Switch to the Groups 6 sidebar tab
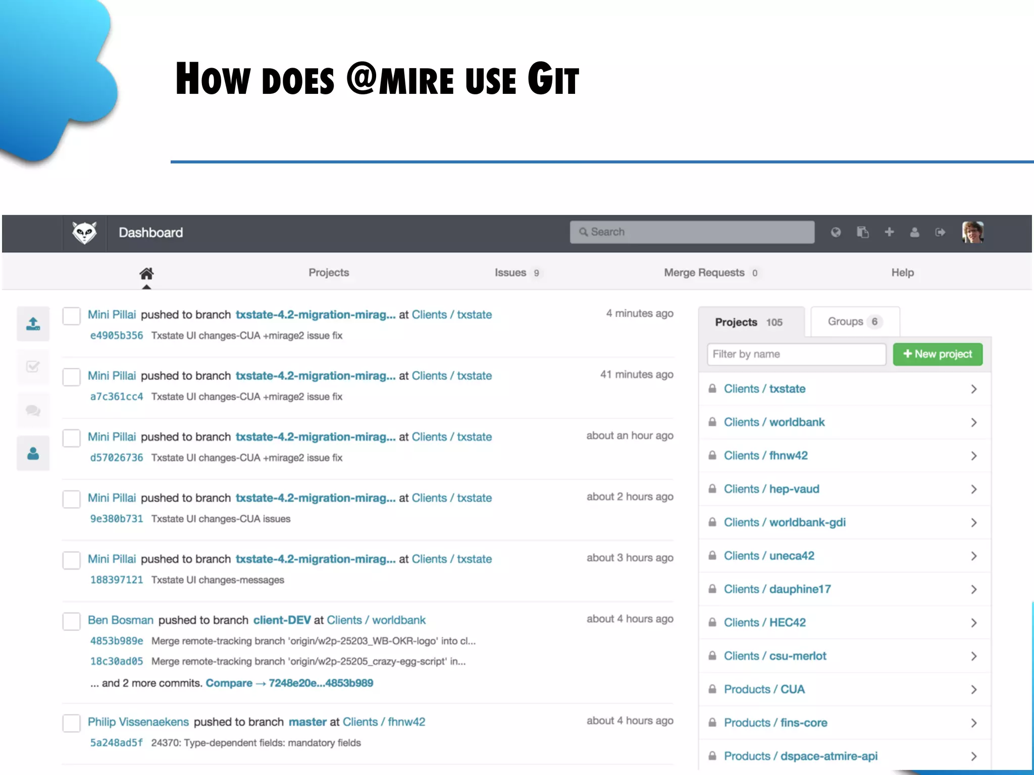Viewport: 1034px width, 775px height. point(855,321)
